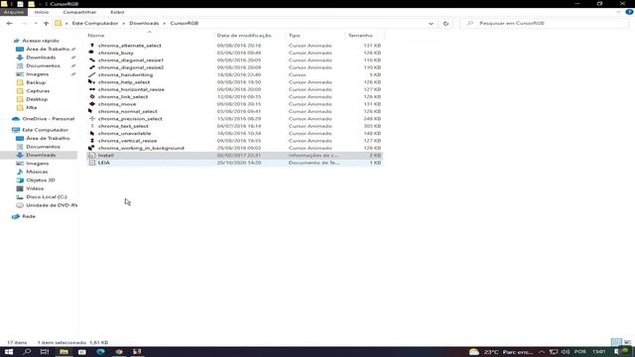The width and height of the screenshot is (635, 357).
Task: Open the weather widget showing 23°C
Action: [501, 352]
